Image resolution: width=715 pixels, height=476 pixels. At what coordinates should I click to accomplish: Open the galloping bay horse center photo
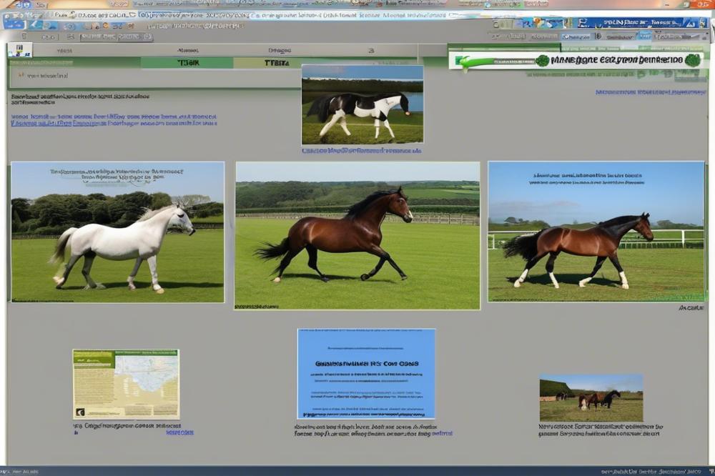(x=357, y=235)
